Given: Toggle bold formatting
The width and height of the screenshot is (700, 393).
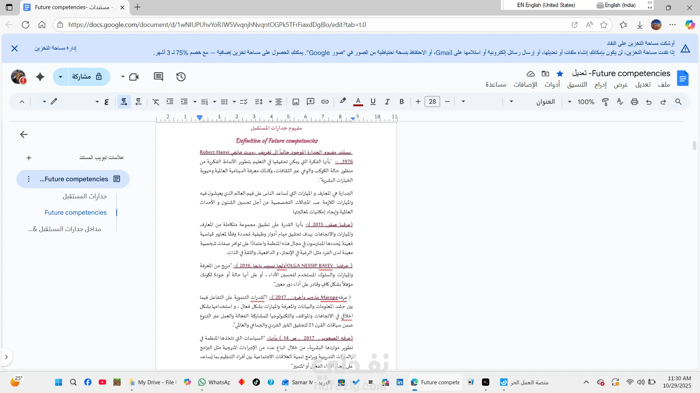Looking at the screenshot, I should coord(401,102).
